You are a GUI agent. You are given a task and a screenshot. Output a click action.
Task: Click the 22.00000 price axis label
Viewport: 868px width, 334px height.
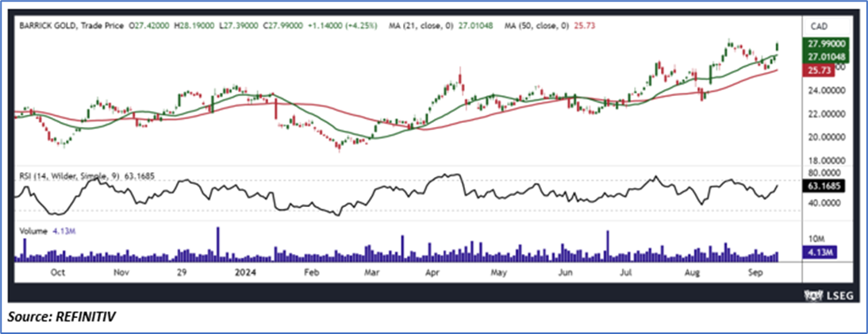827,113
